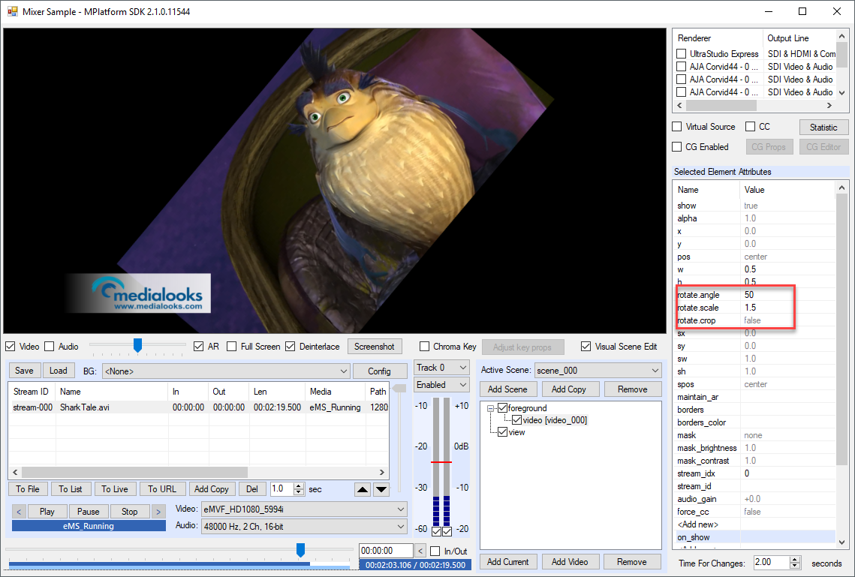The height and width of the screenshot is (577, 855).
Task: Click the Mixer Sample application title icon
Action: click(x=12, y=11)
